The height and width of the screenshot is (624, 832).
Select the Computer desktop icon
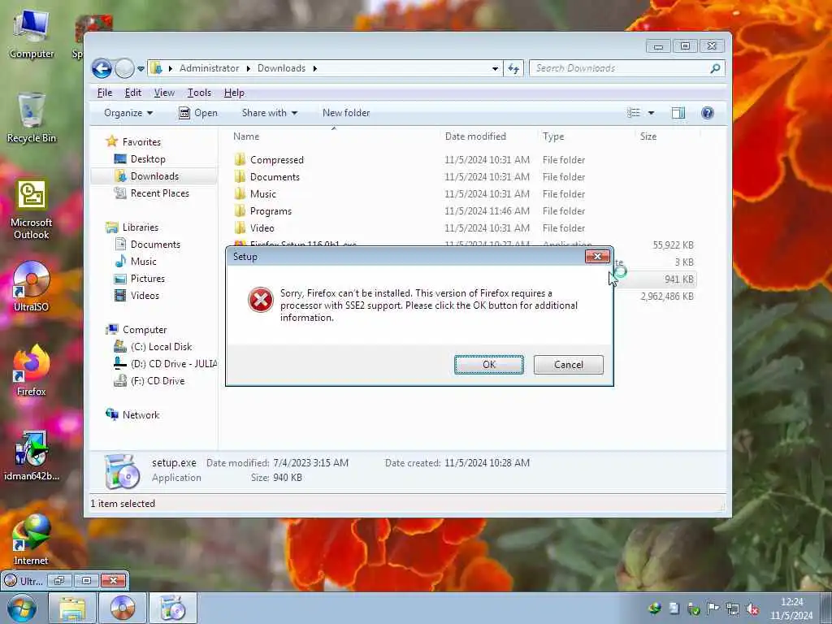point(32,35)
